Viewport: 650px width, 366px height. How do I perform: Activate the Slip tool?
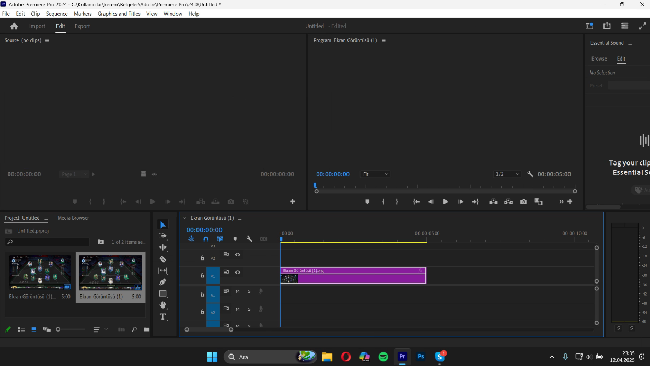163,270
